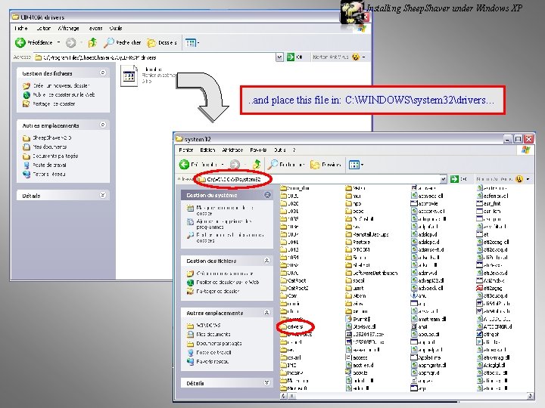Select the CatRoot2 folder in system32
The height and width of the screenshot is (408, 545).
[x=294, y=289]
